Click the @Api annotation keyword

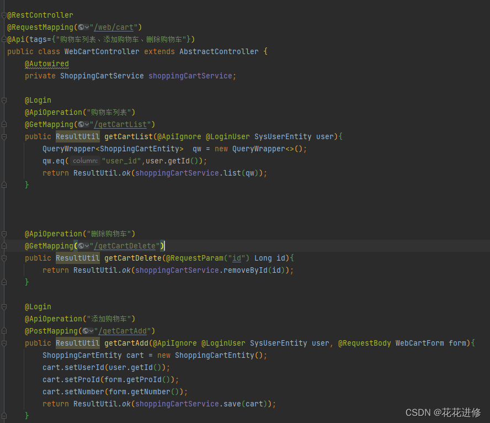click(x=16, y=39)
